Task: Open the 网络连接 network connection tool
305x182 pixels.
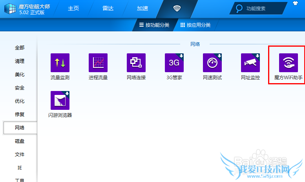Action: (136, 63)
